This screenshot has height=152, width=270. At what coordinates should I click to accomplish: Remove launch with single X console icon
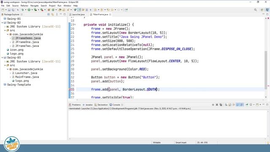point(217,105)
